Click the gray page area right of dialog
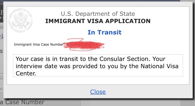The width and height of the screenshot is (195, 106). point(192,52)
